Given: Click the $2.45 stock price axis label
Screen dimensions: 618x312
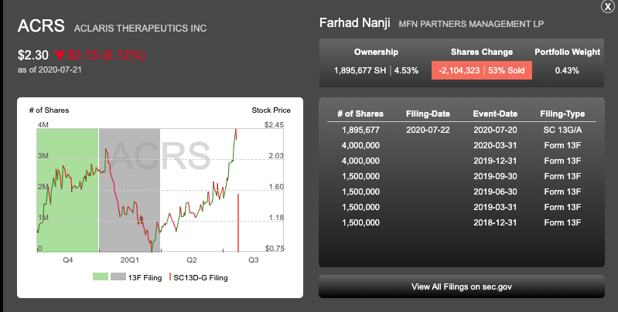Looking at the screenshot, I should pos(274,125).
